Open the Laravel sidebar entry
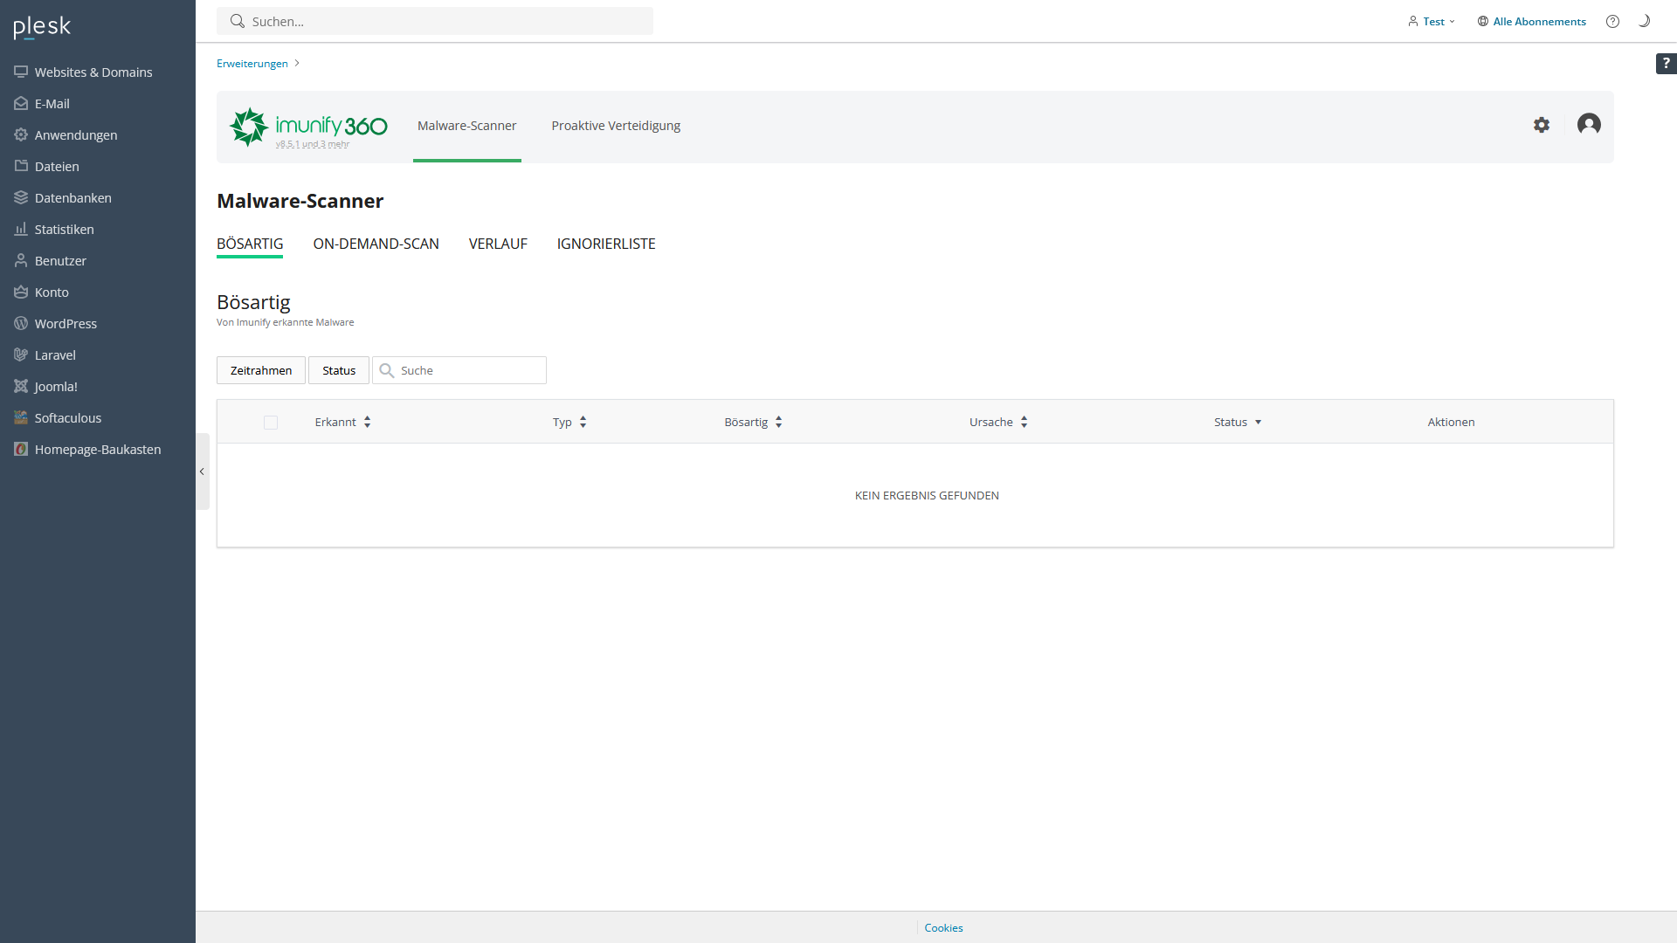This screenshot has width=1677, height=943. click(56, 354)
